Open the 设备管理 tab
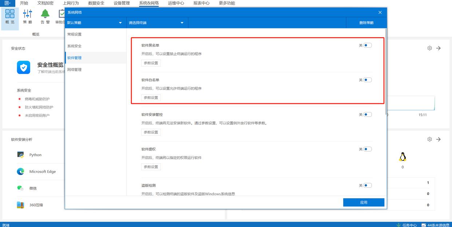Screen dimensions: 452x227 (122, 3)
